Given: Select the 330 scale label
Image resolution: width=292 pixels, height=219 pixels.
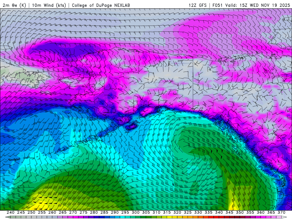Looking at the screenshot, I should (198, 212).
